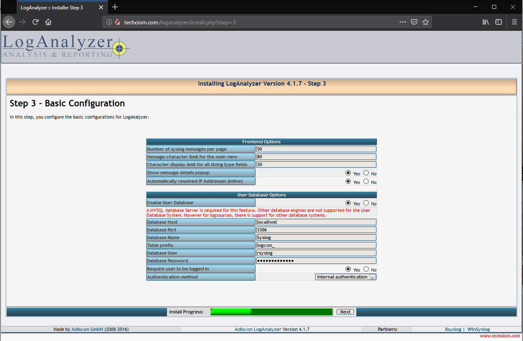Click the 'User Database Options' section header
The height and width of the screenshot is (341, 523).
[261, 195]
